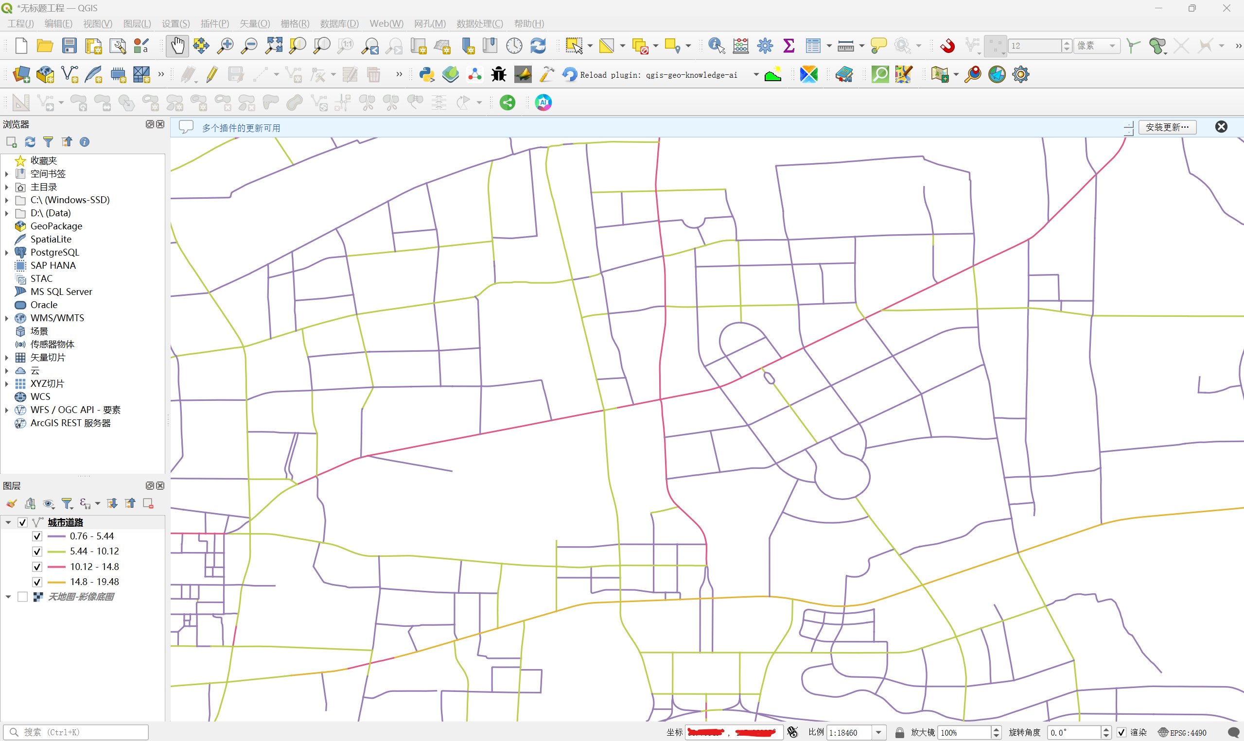Screen dimensions: 1244x741
Task: Open the 矢量(O) menu
Action: point(254,23)
